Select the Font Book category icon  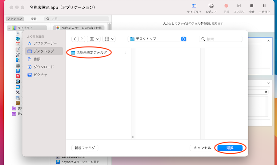coord(18,65)
